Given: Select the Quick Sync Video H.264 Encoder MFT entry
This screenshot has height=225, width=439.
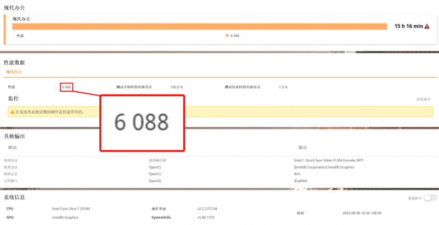Looking at the screenshot, I should pos(328,160).
